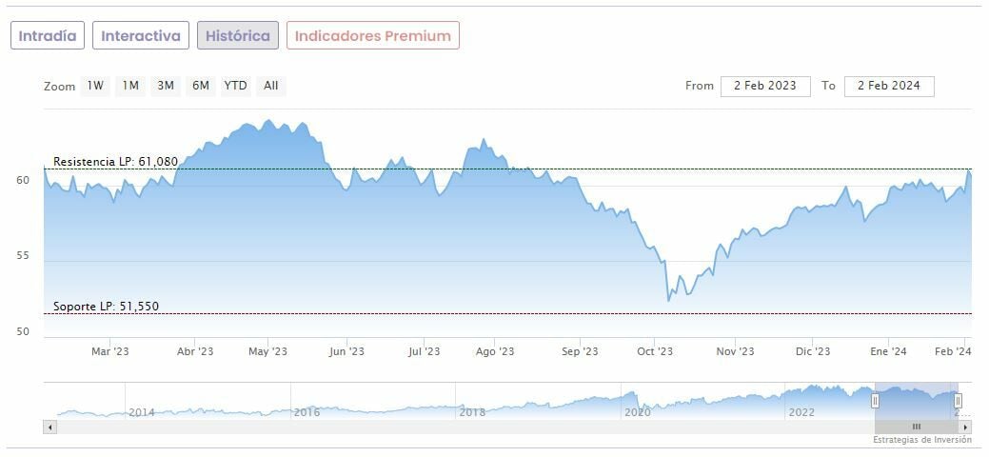Show All historical data
Image resolution: width=989 pixels, height=457 pixels.
tap(271, 86)
